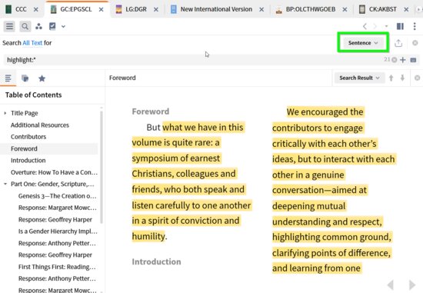
Task: Jump to next result with down arrow
Action: 402,78
